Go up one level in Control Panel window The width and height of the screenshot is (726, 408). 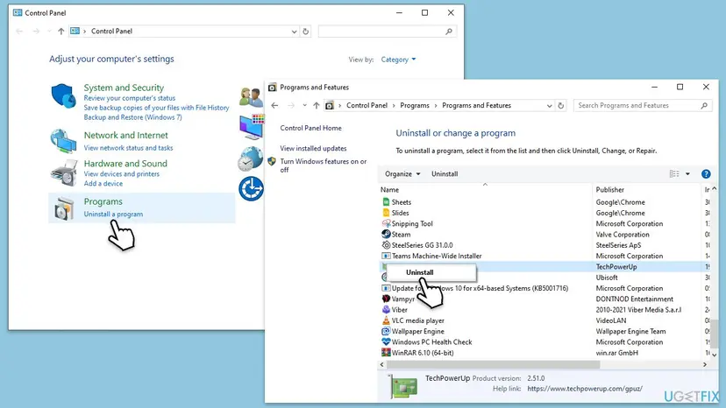click(x=61, y=31)
